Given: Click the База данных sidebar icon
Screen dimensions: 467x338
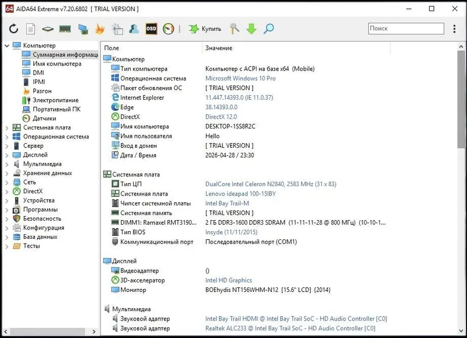Looking at the screenshot, I should 17,237.
